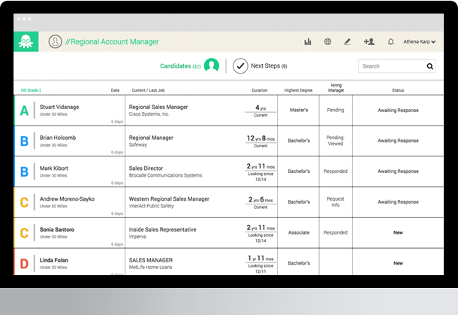The width and height of the screenshot is (458, 315).
Task: Click the add user icon
Action: click(x=369, y=42)
